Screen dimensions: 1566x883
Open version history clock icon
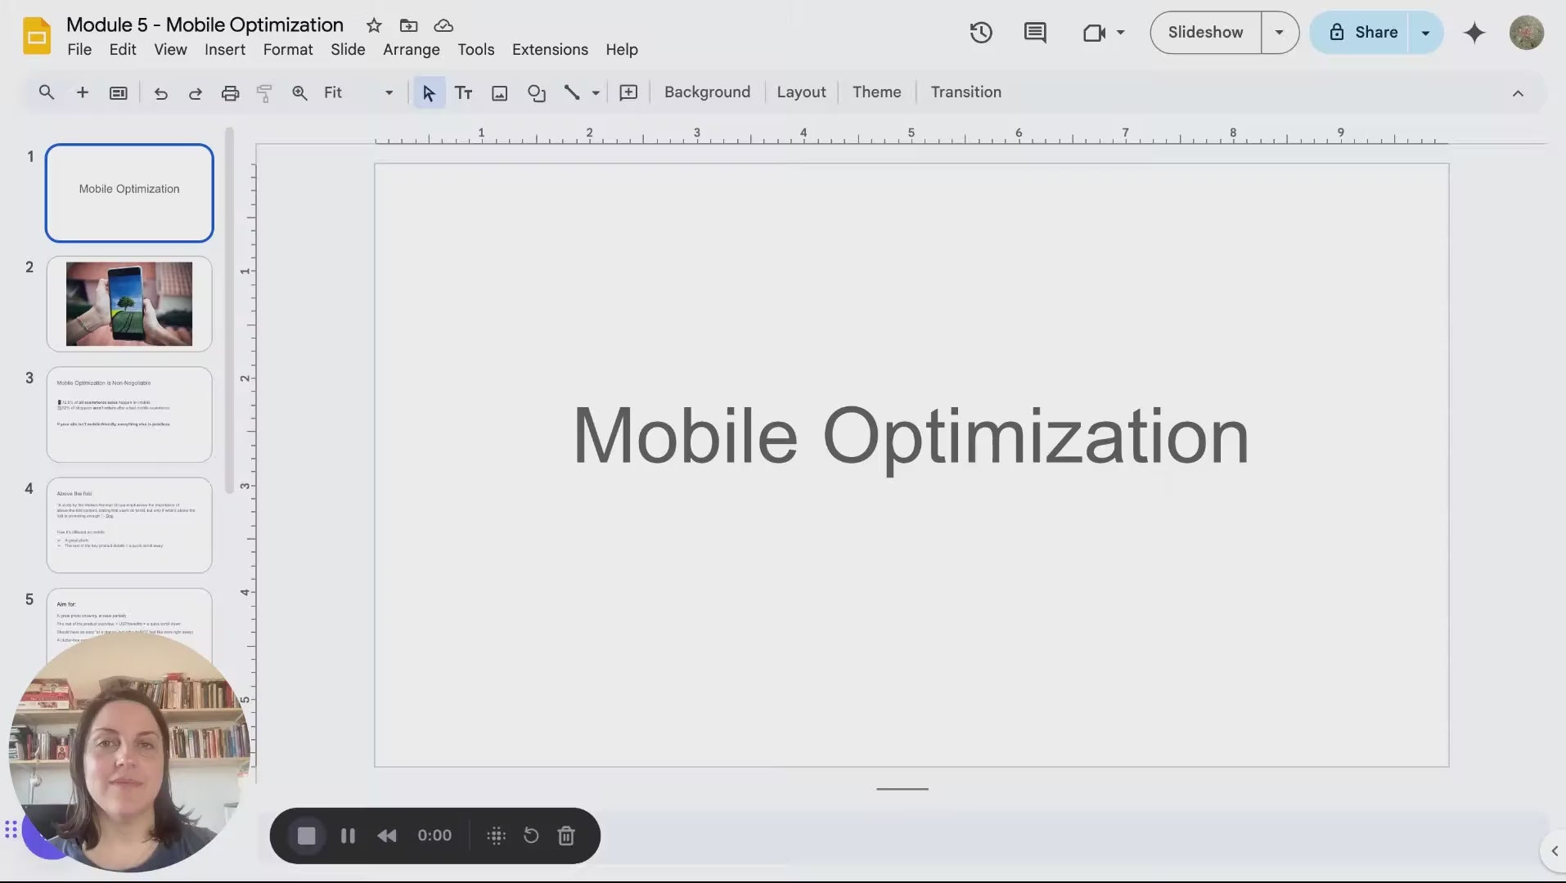[980, 33]
